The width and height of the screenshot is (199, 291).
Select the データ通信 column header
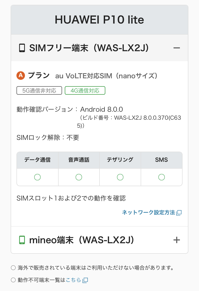point(37,160)
